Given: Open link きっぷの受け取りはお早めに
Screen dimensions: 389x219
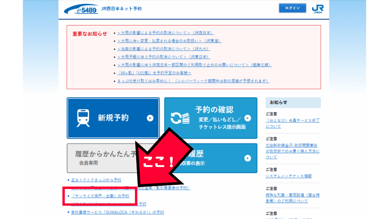Looking at the screenshot, I should [x=193, y=81].
